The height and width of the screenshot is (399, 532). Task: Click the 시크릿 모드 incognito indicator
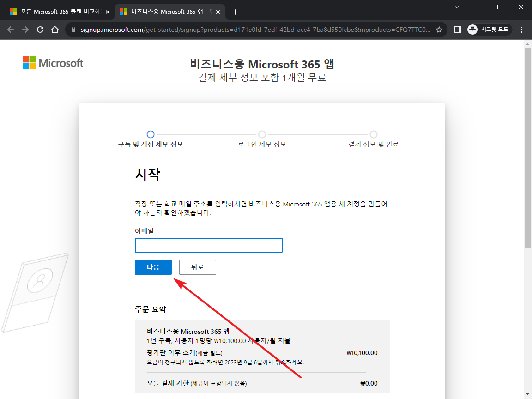490,30
